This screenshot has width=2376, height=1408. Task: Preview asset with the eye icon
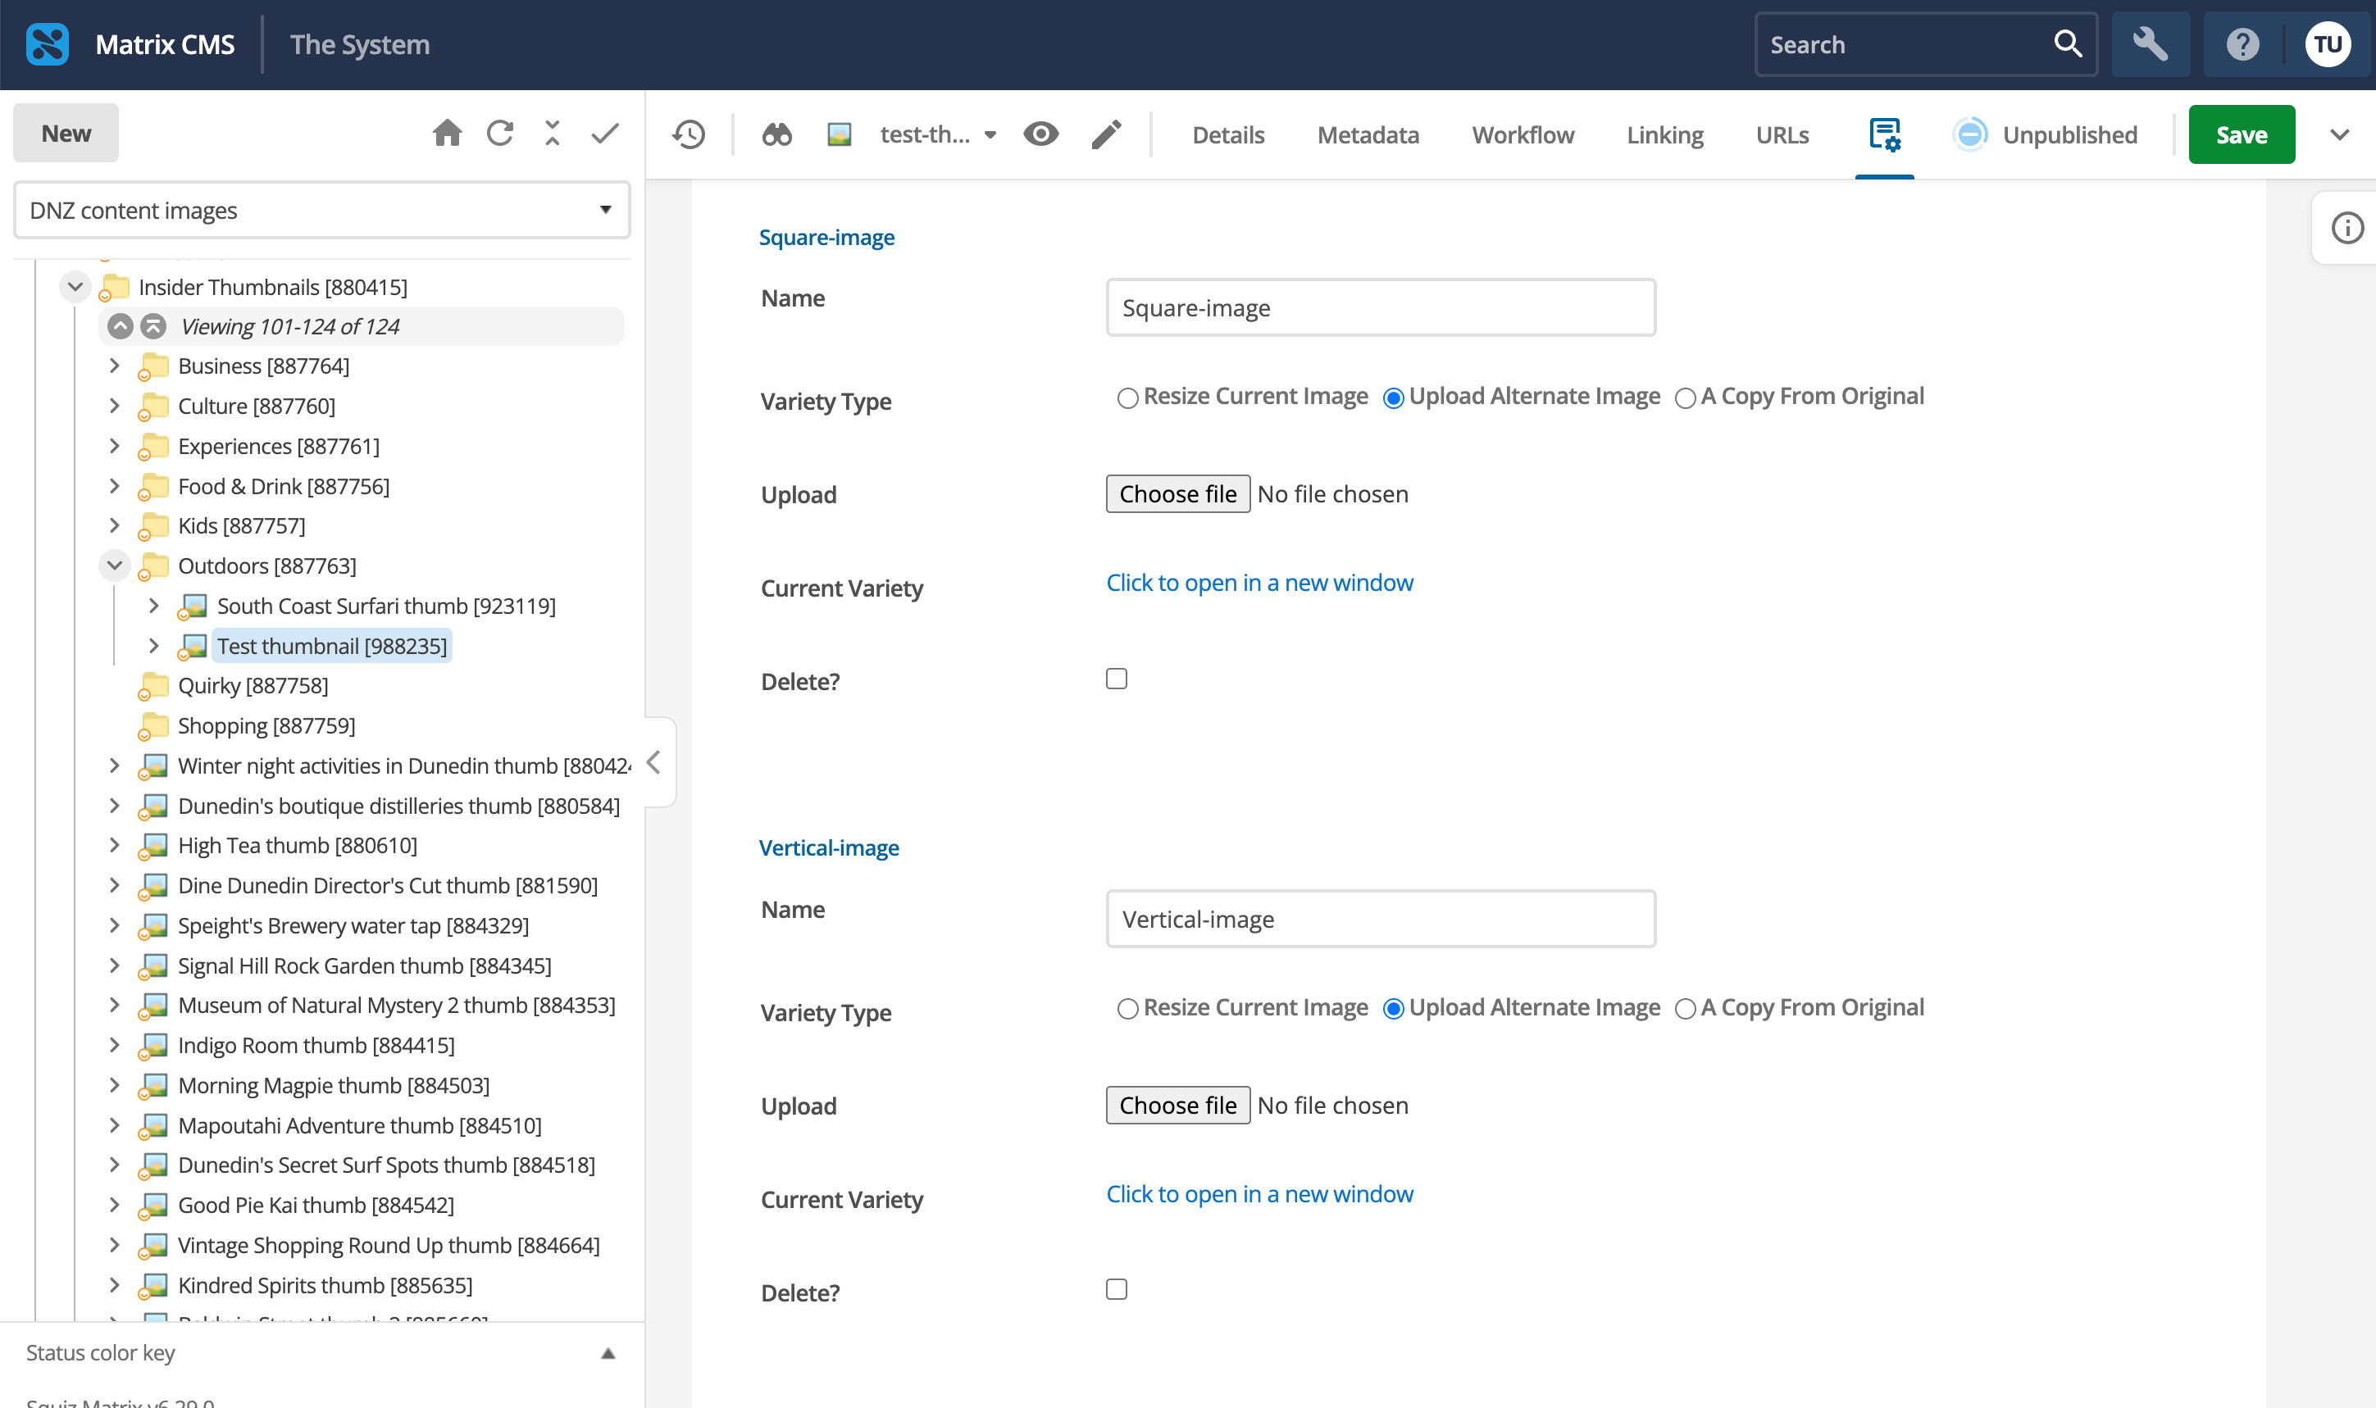pyautogui.click(x=1041, y=134)
